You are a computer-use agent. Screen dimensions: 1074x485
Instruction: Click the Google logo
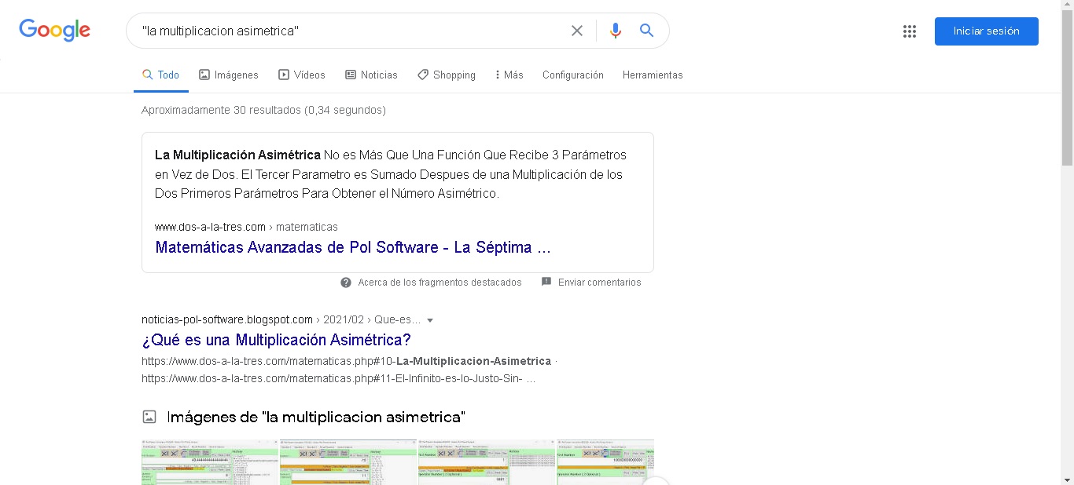click(54, 31)
